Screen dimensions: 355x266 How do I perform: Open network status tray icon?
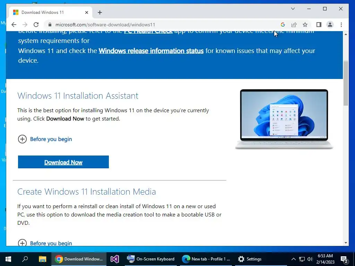(302, 259)
